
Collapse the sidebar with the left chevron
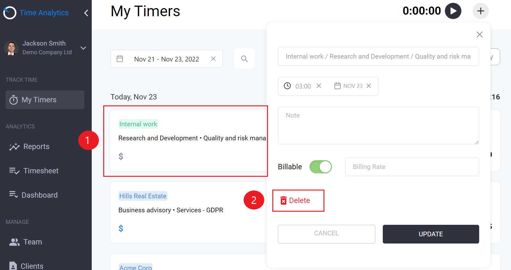point(86,13)
